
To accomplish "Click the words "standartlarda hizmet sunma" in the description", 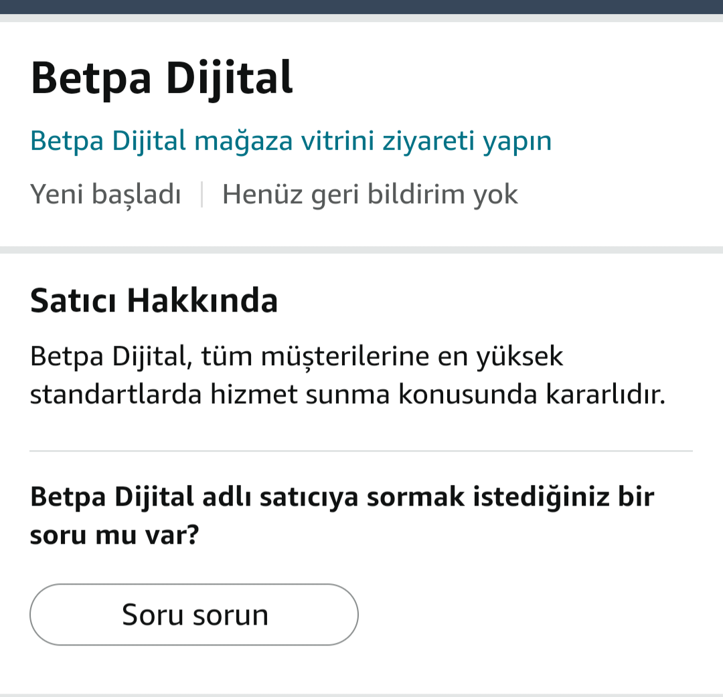I will [210, 395].
